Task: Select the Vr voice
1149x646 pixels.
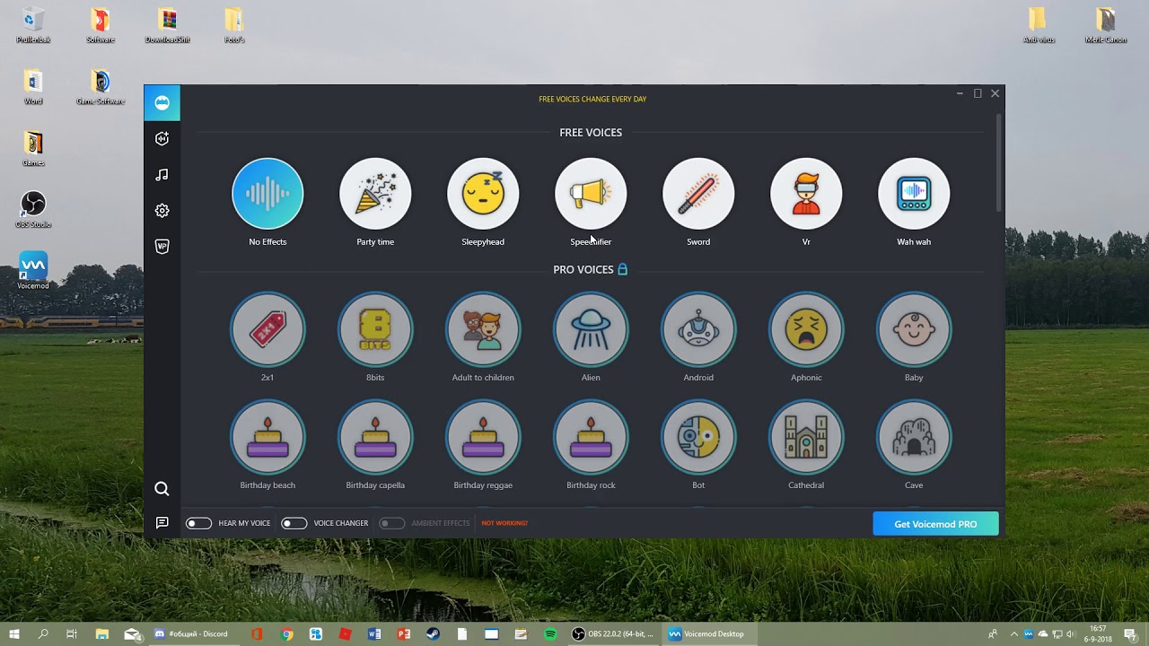Action: [806, 194]
